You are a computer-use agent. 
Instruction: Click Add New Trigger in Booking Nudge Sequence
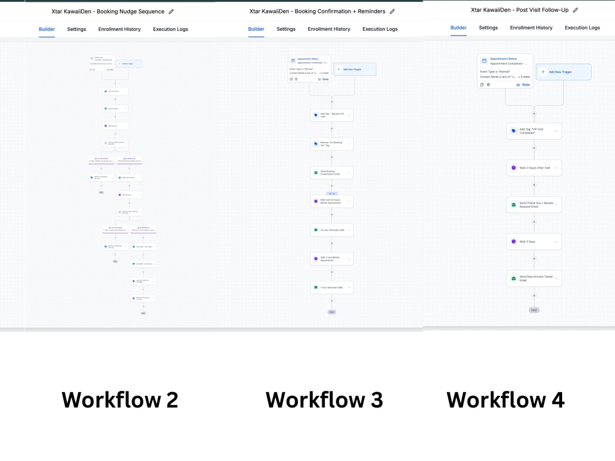click(x=129, y=63)
